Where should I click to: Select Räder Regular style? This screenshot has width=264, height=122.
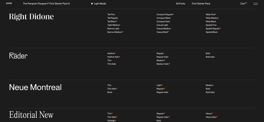pyautogui.click(x=160, y=53)
